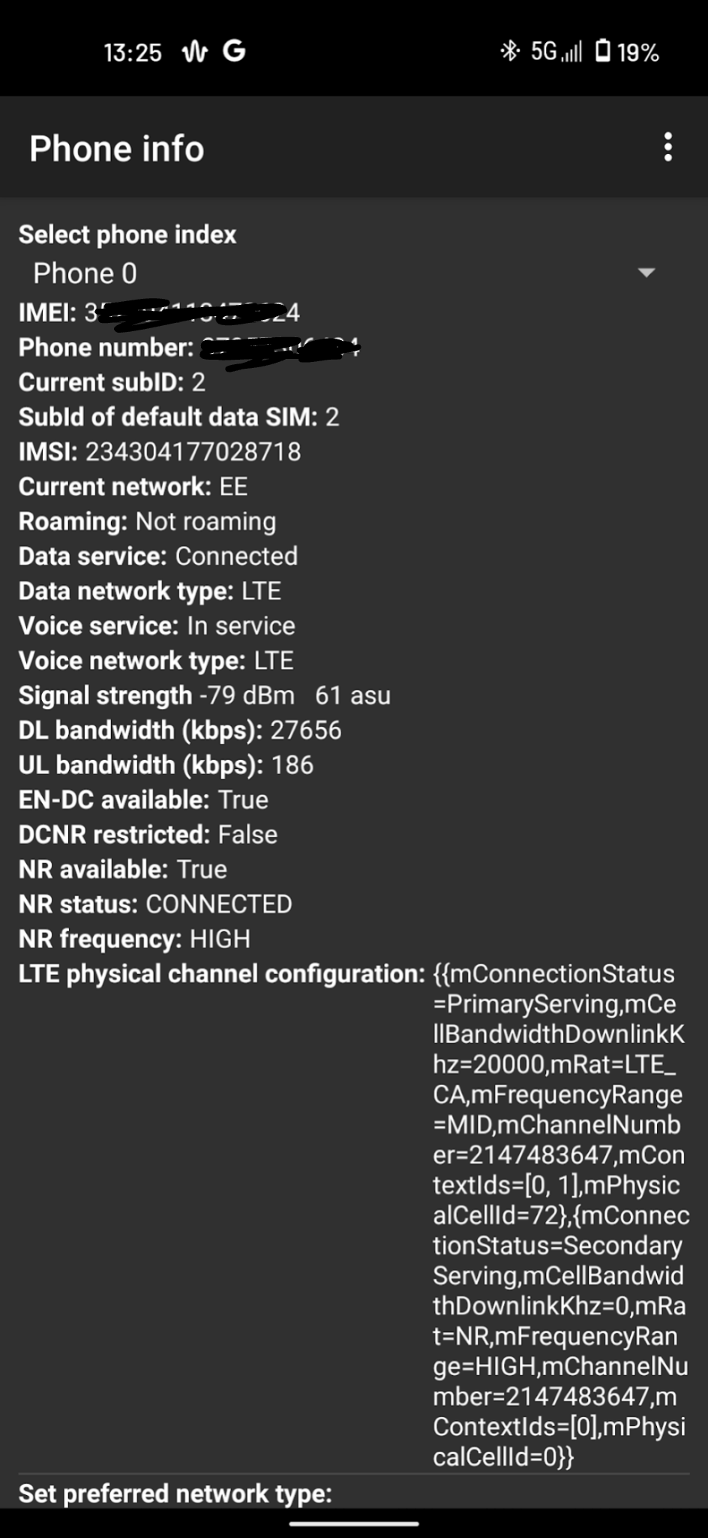Tap the 5G signal strength indicator
The width and height of the screenshot is (708, 1538).
556,51
